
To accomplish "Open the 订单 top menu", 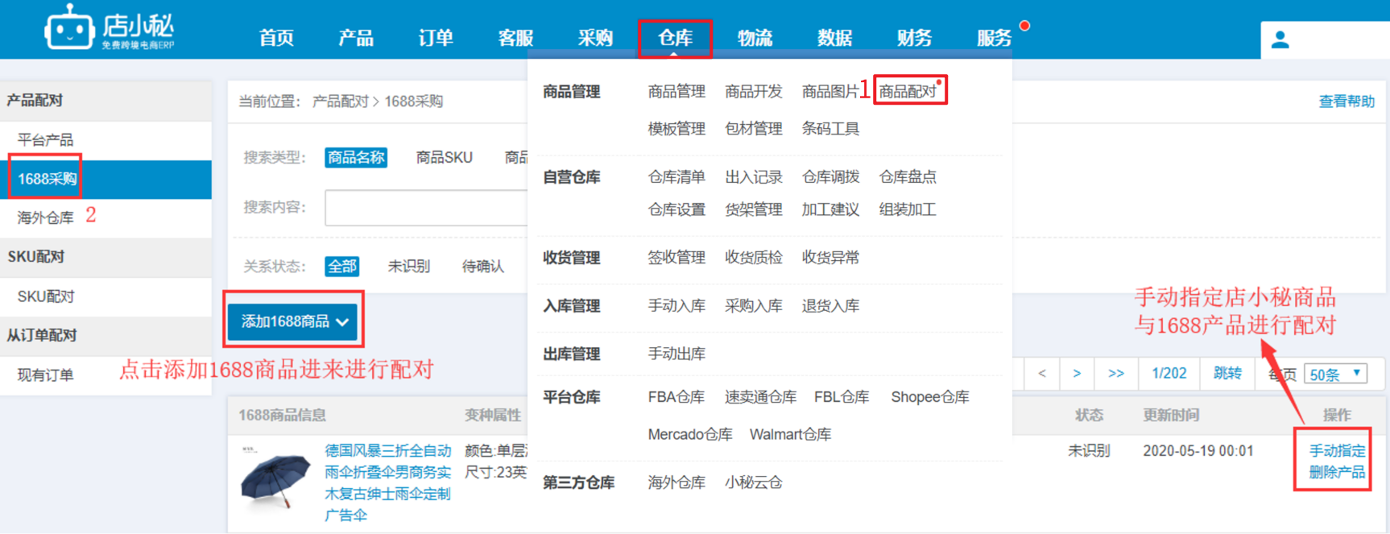I will 436,38.
